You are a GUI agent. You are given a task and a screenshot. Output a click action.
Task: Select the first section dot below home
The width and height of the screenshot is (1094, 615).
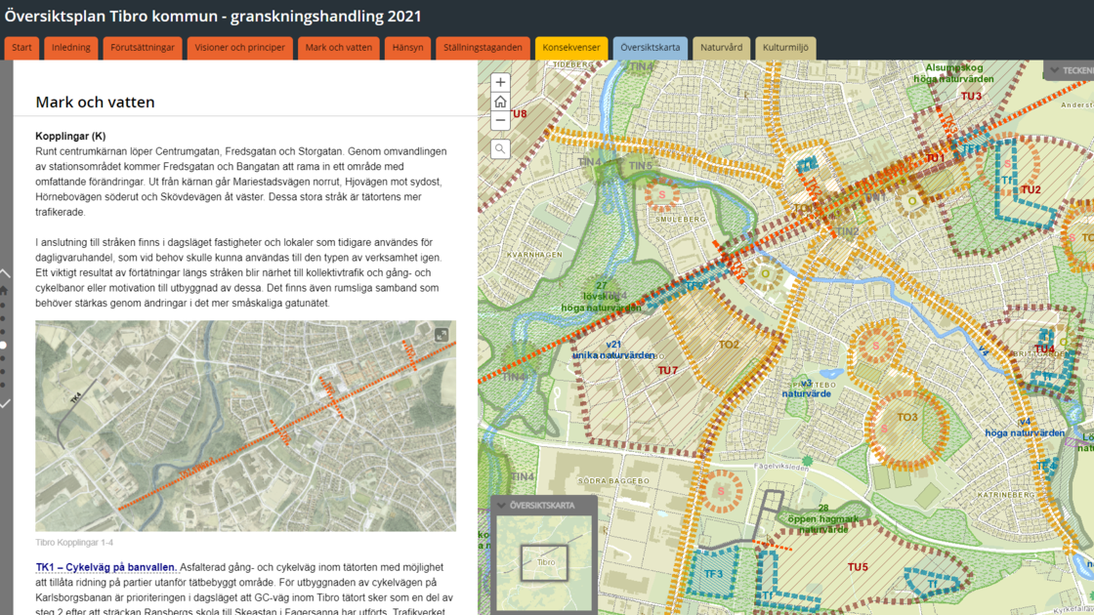click(4, 305)
